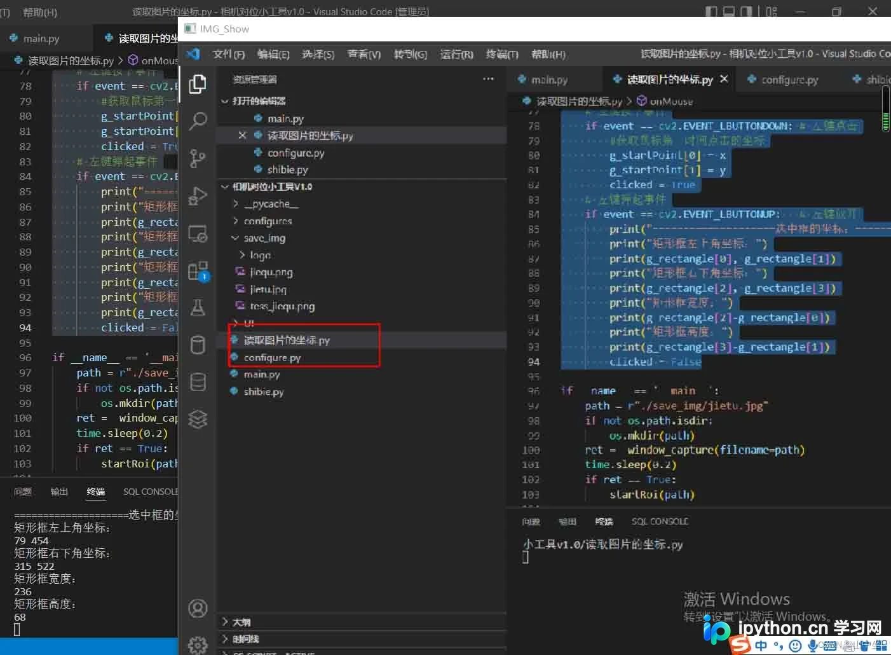Toggle secondary side bar in background VS Code
Viewport: 891px width, 655px height.
tap(747, 11)
